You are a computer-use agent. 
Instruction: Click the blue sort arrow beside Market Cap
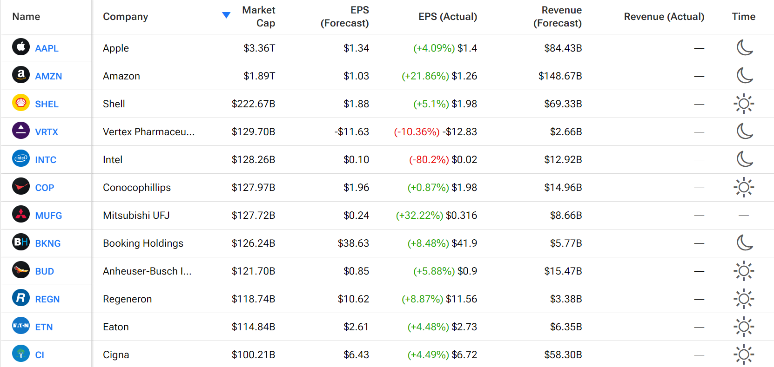pyautogui.click(x=226, y=15)
